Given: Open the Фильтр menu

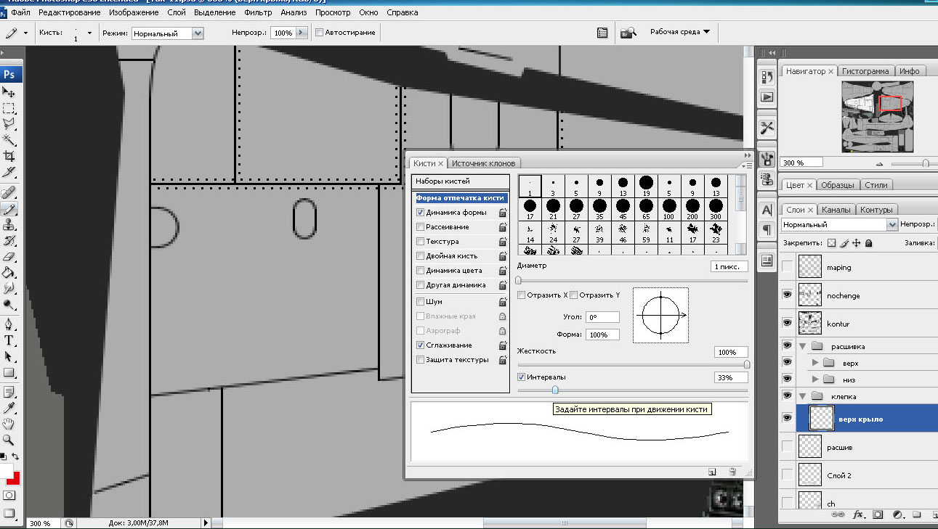Looking at the screenshot, I should tap(258, 12).
